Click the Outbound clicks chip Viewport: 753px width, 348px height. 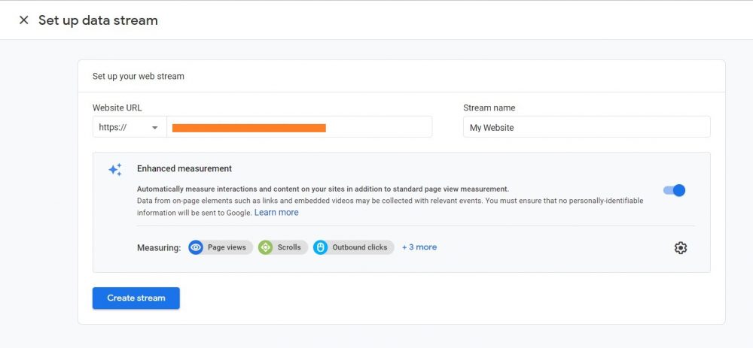pos(353,247)
